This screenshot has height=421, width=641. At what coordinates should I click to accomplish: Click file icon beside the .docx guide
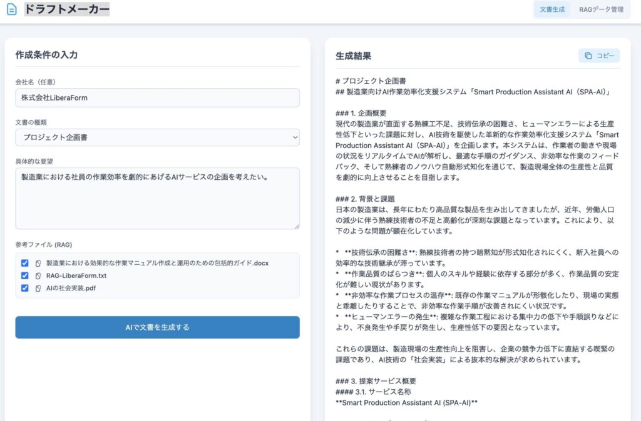tap(38, 264)
